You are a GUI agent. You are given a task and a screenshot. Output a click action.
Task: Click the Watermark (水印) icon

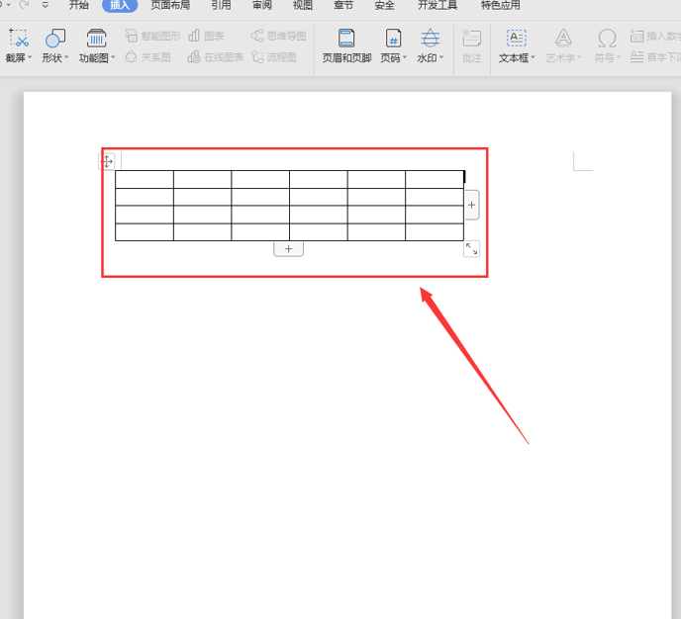pyautogui.click(x=430, y=39)
